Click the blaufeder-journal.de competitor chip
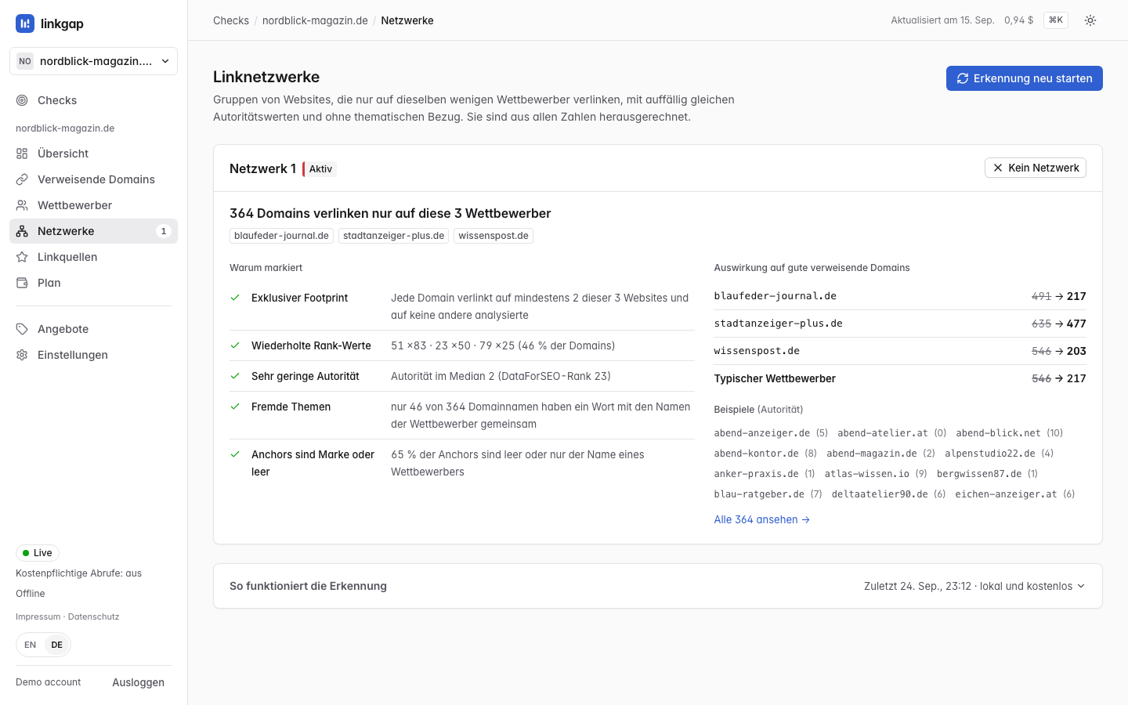 tap(281, 236)
